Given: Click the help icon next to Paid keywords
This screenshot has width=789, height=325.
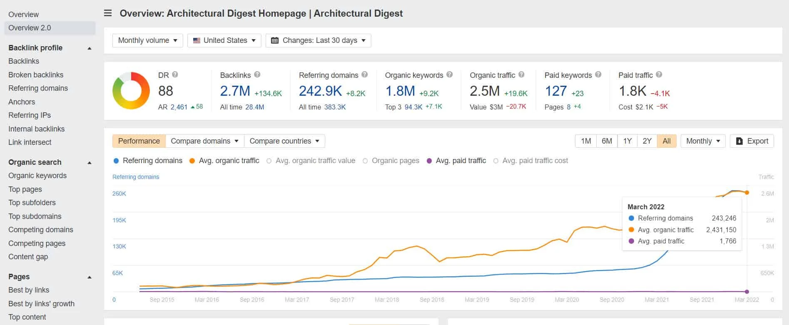Looking at the screenshot, I should [x=598, y=74].
